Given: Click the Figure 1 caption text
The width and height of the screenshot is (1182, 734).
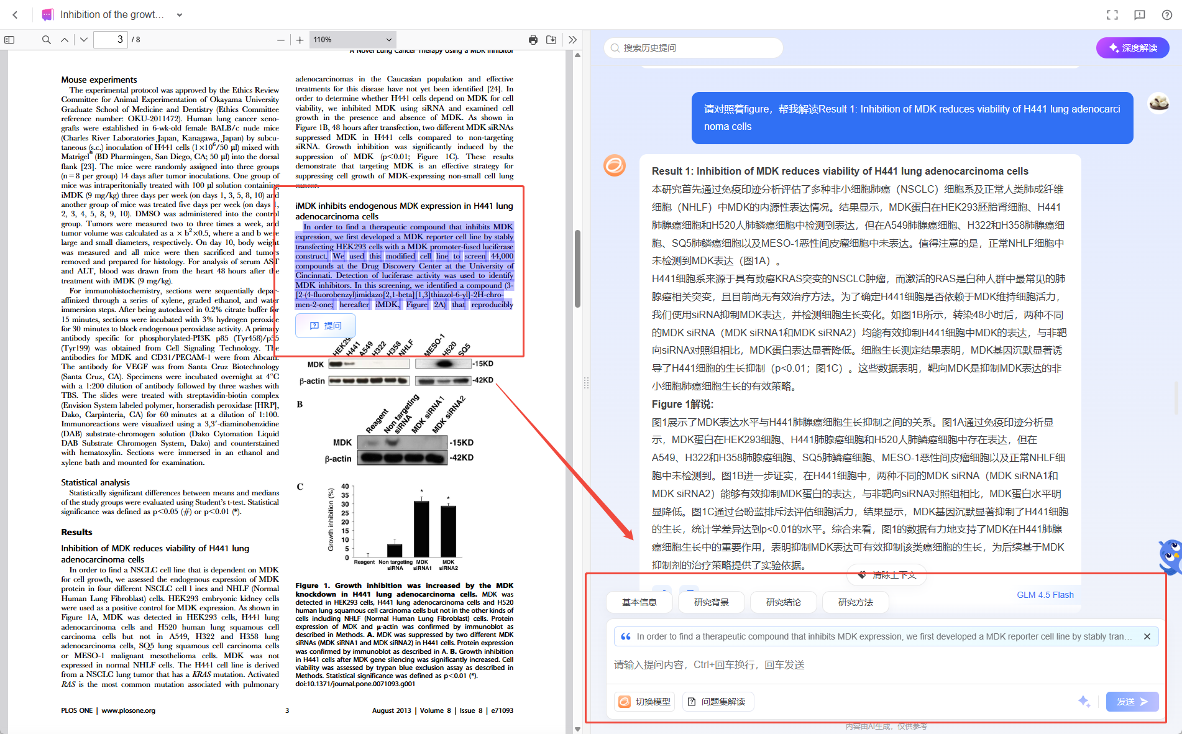Looking at the screenshot, I should (404, 635).
